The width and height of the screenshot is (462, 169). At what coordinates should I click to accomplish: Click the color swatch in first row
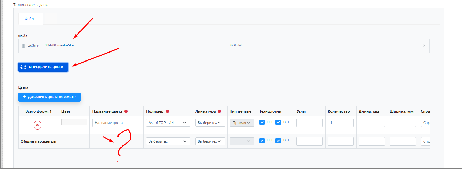[74, 122]
